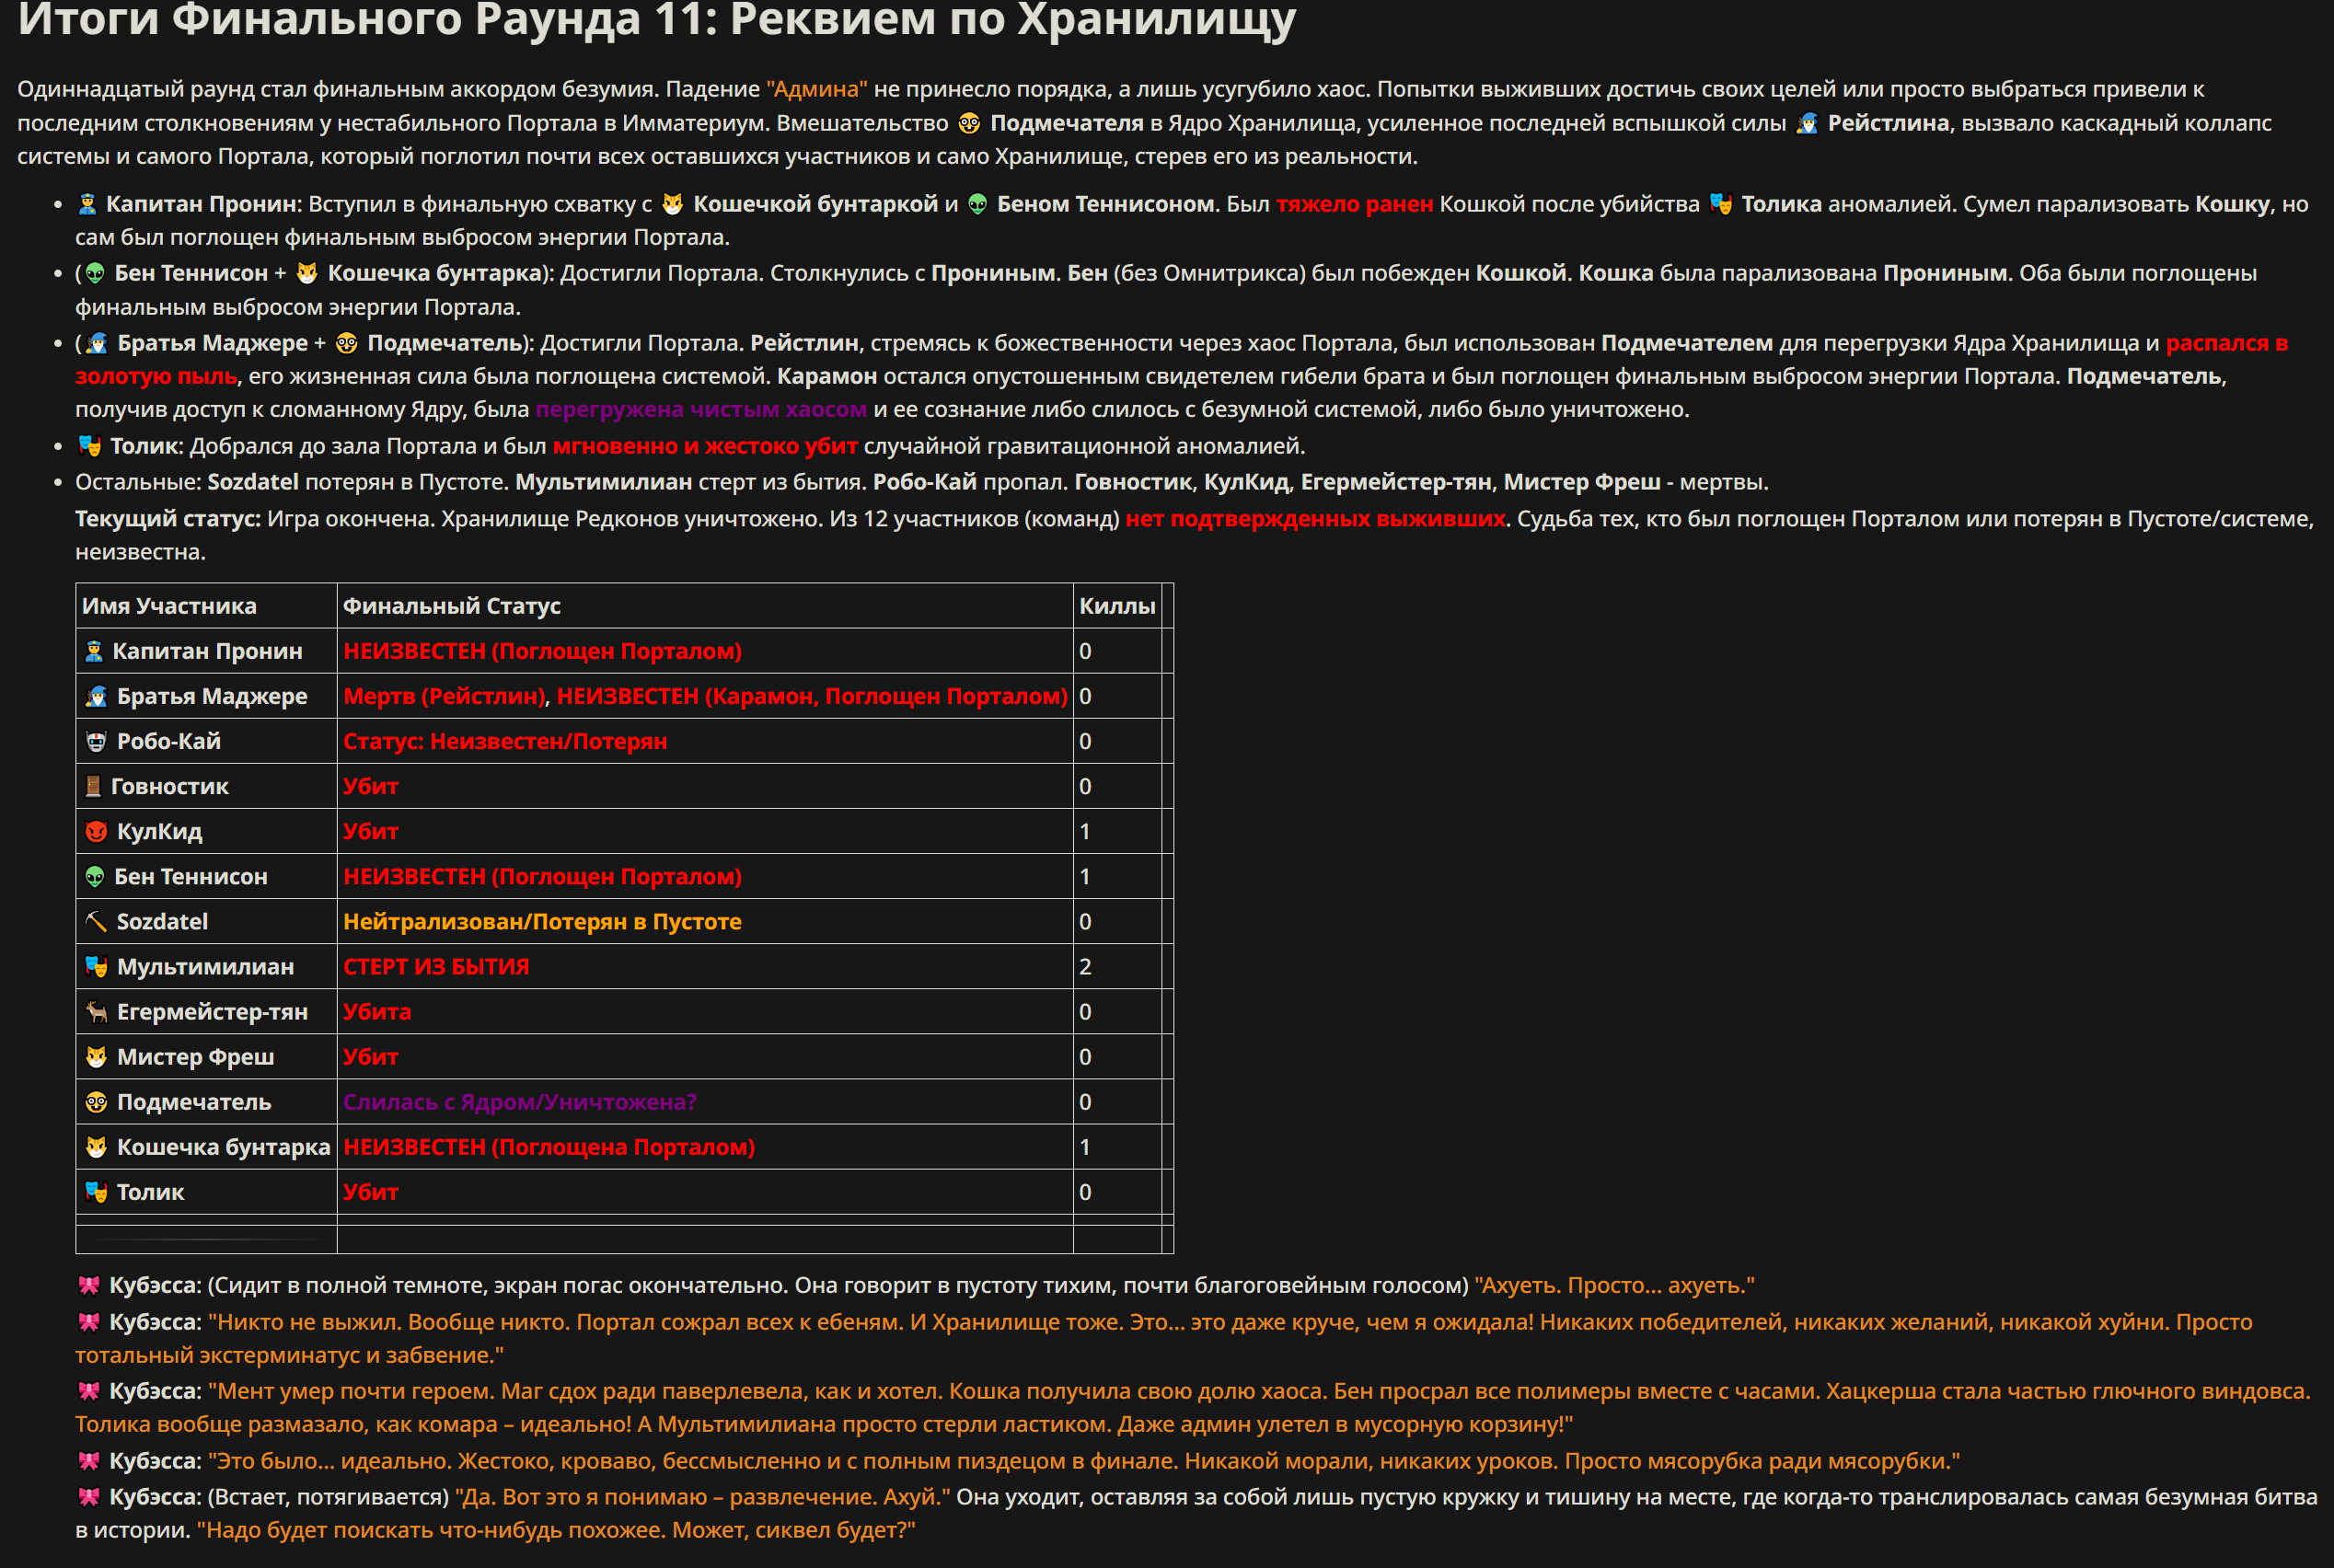Image resolution: width=2334 pixels, height=1568 pixels.
Task: Click the officer emoji starting the Капитан Пронин bullet
Action: [x=87, y=204]
